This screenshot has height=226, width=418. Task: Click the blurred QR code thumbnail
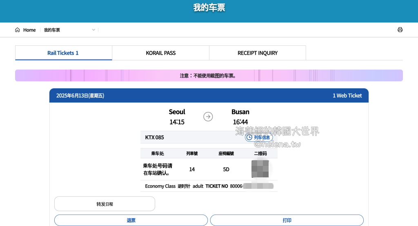[x=260, y=169]
